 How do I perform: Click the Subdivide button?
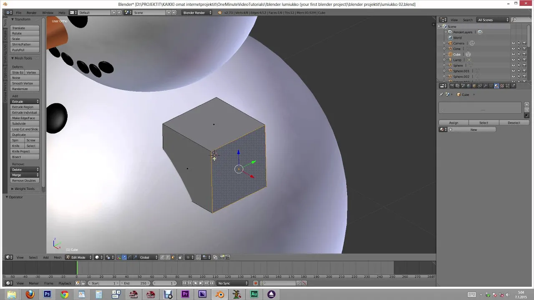pos(25,124)
